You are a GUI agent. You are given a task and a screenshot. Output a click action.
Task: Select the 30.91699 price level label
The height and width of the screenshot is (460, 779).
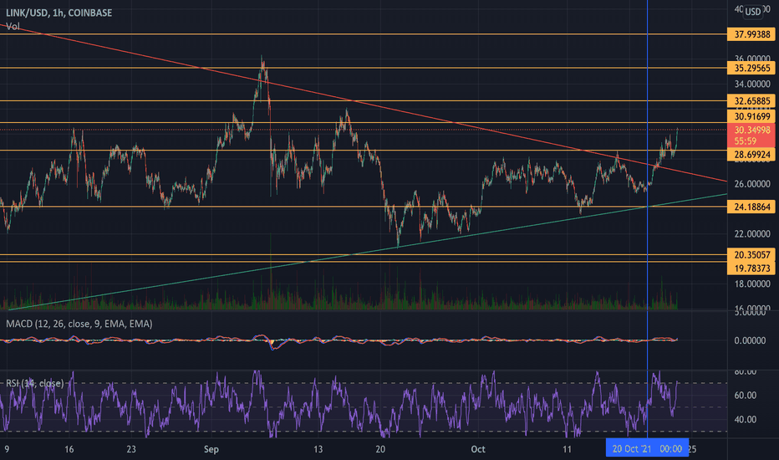(751, 116)
